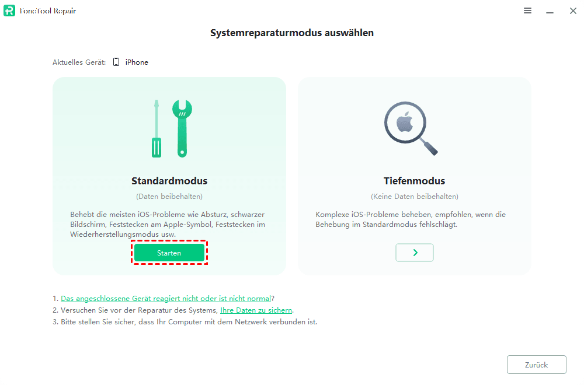Viewport: 584px width, 385px height.
Task: Click the green Starten button
Action: pyautogui.click(x=169, y=253)
